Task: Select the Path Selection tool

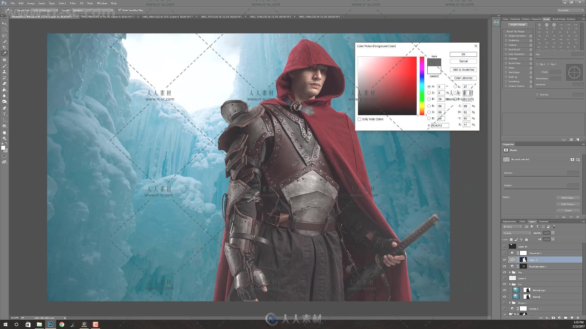Action: click(4, 120)
